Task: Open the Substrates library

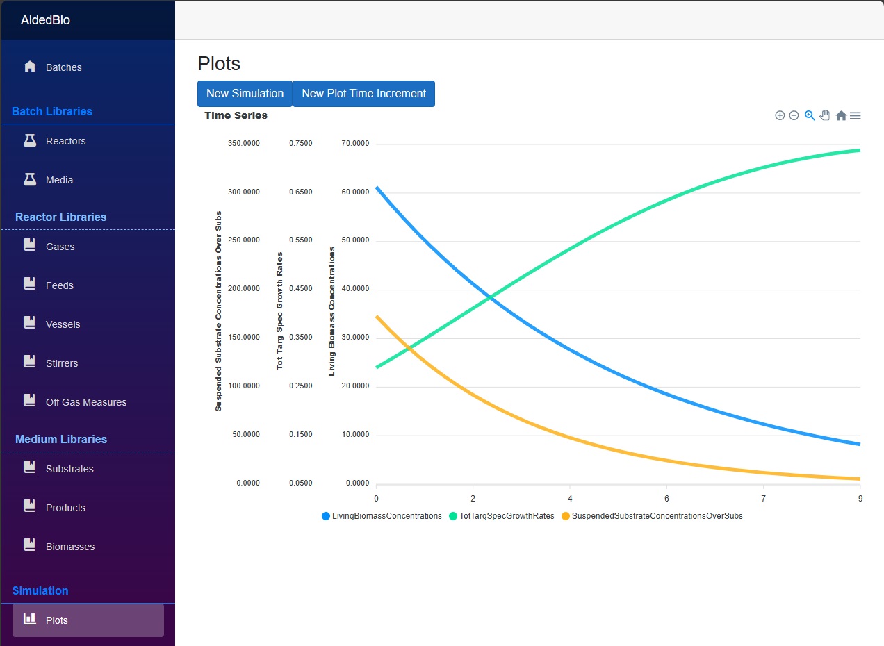Action: pos(88,469)
